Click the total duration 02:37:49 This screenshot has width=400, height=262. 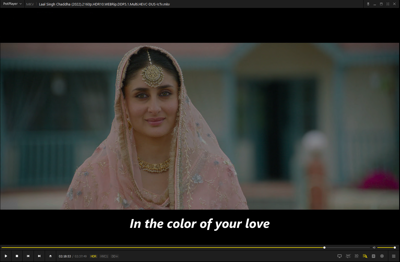click(x=80, y=256)
